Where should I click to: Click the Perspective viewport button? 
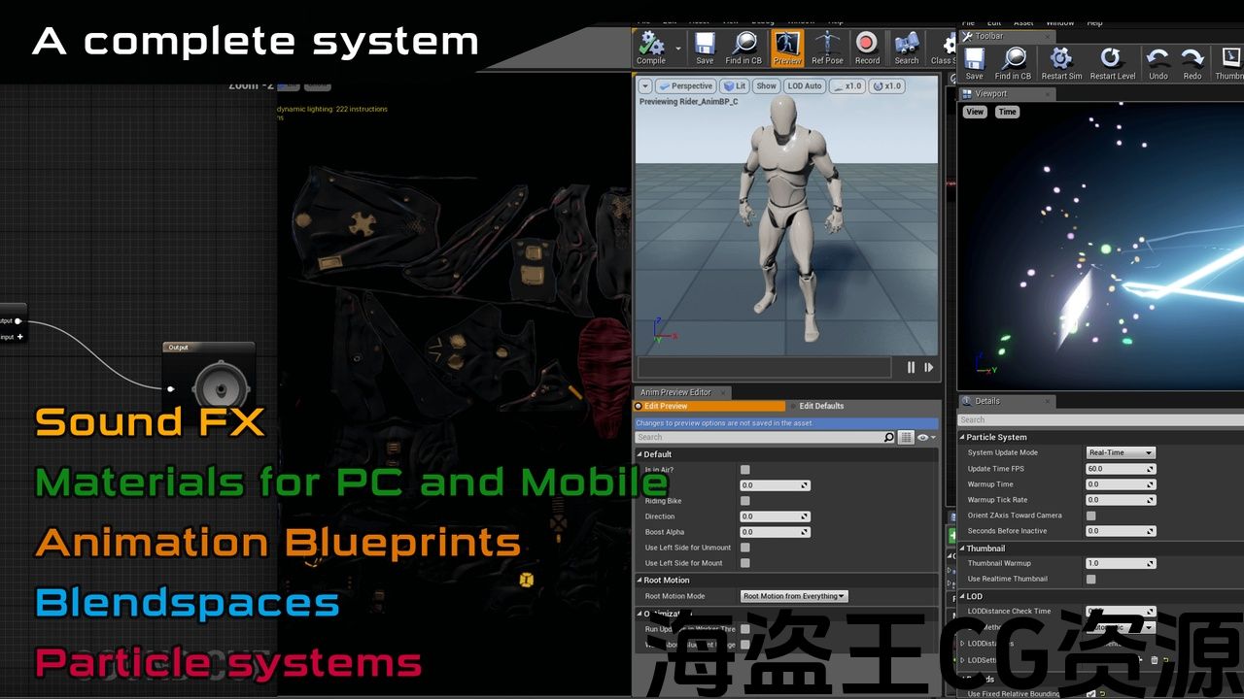685,86
